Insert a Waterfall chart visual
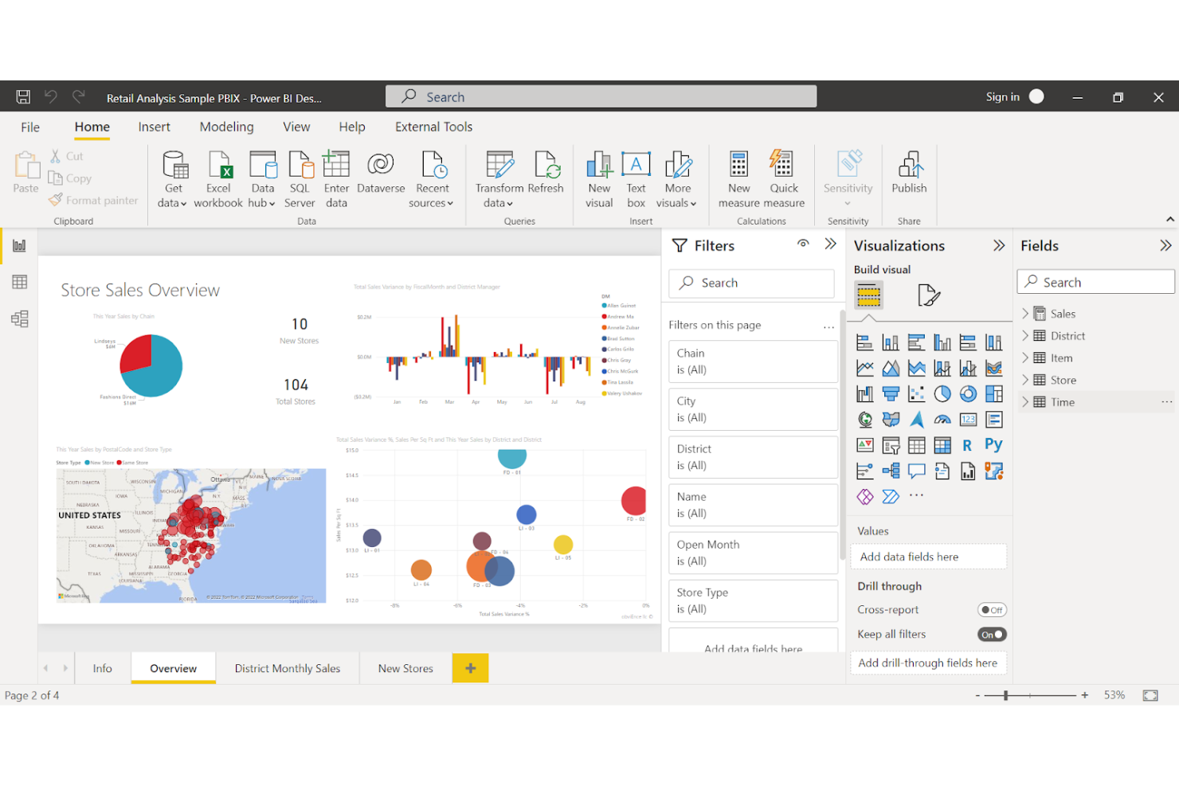1179x786 pixels. pos(864,394)
